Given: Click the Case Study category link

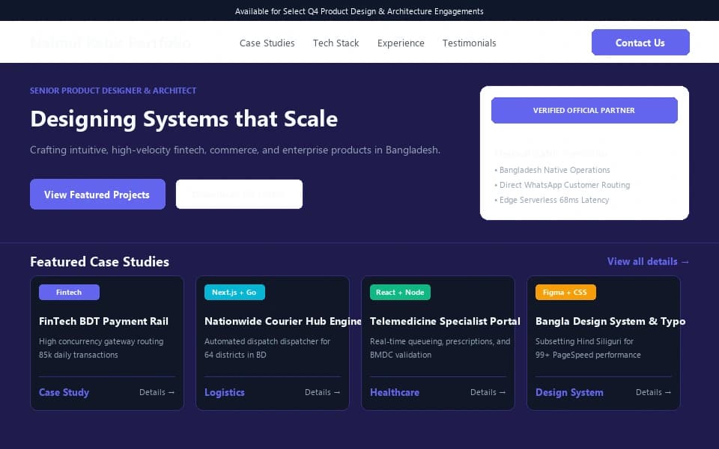Looking at the screenshot, I should pyautogui.click(x=64, y=393).
